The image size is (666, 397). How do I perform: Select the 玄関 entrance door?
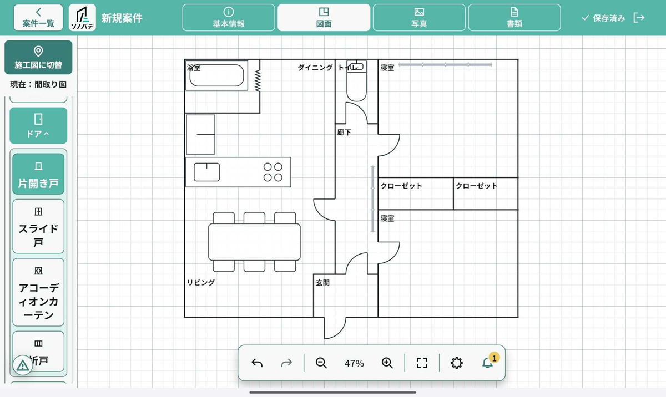tap(336, 328)
